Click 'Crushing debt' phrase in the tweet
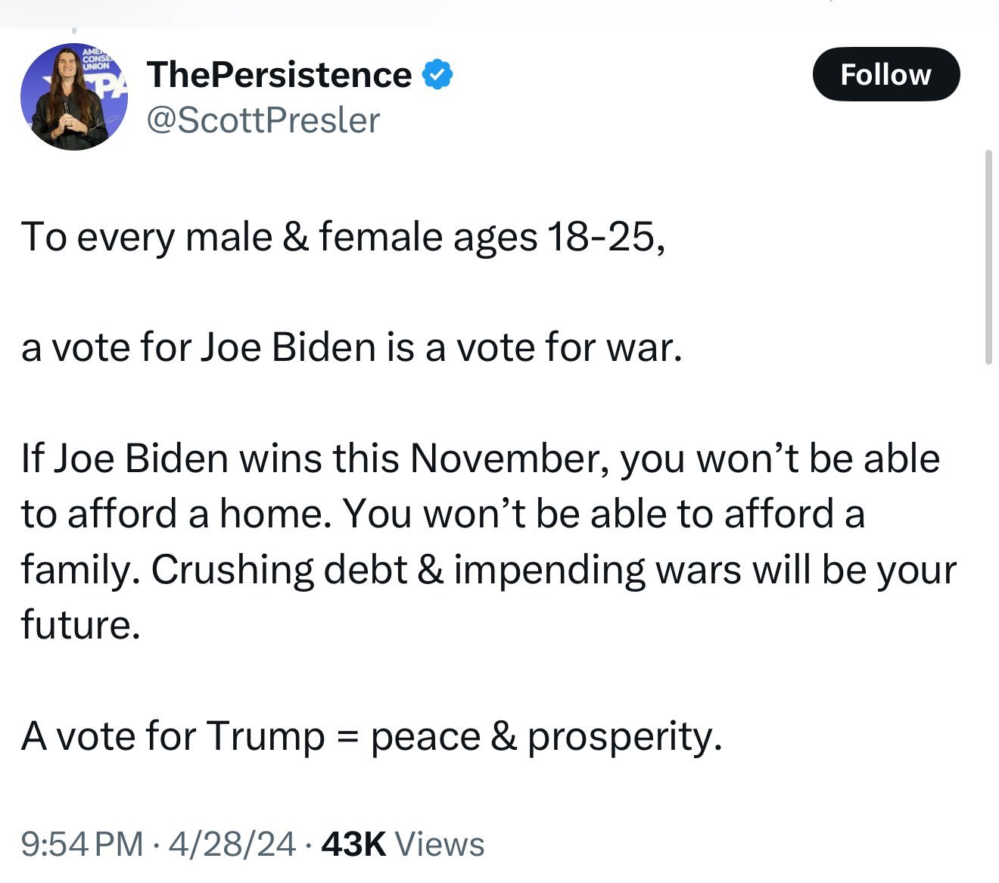 tap(279, 570)
